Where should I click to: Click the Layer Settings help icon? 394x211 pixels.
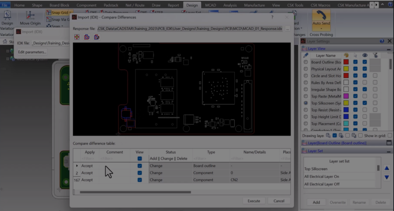(382, 41)
